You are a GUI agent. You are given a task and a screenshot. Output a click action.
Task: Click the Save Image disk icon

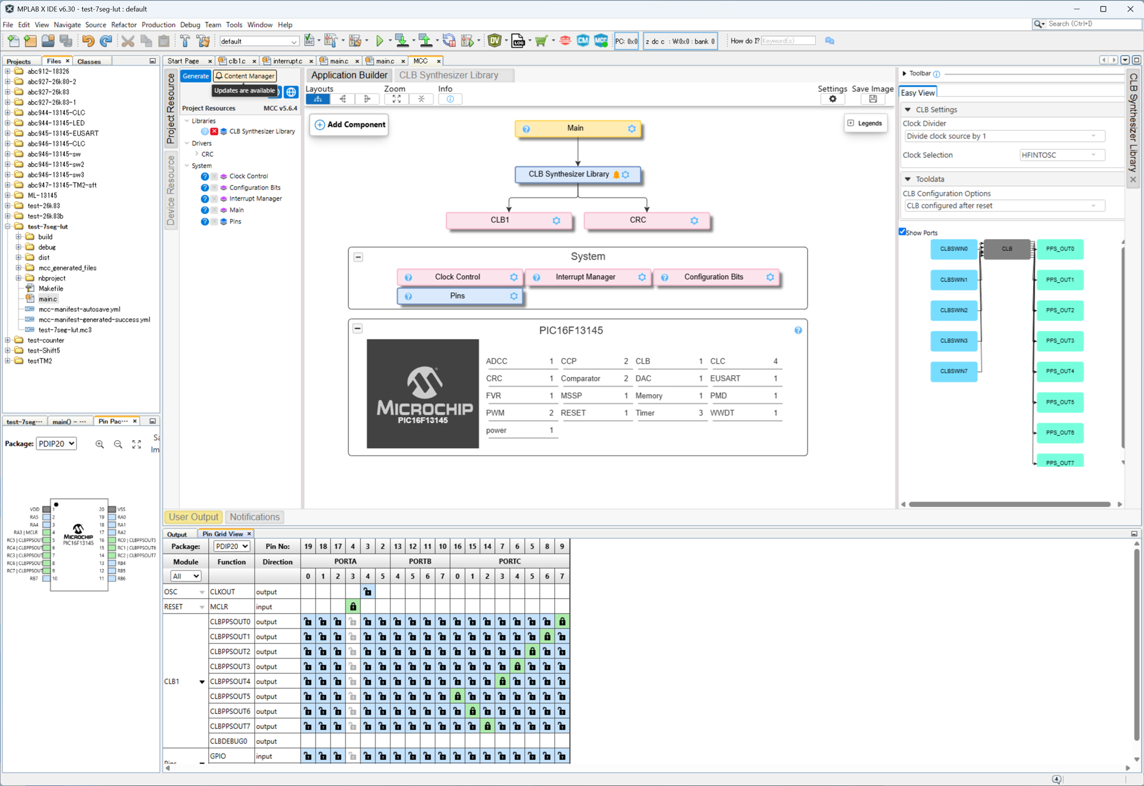pos(873,99)
